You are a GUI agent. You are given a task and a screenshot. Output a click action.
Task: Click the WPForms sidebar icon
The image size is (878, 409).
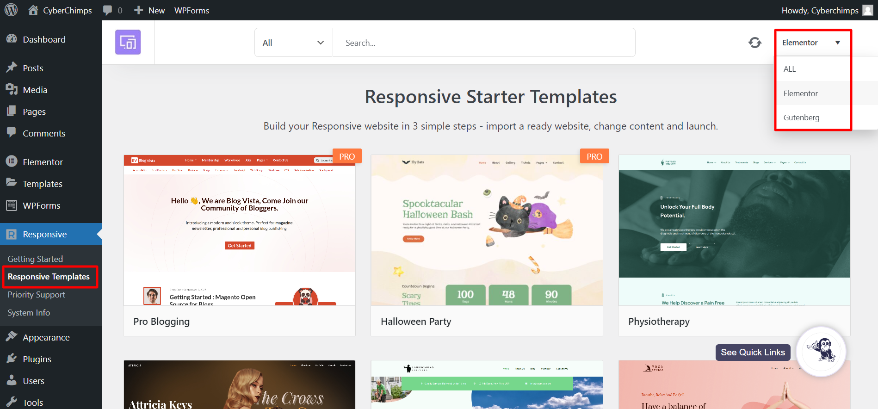tap(12, 205)
